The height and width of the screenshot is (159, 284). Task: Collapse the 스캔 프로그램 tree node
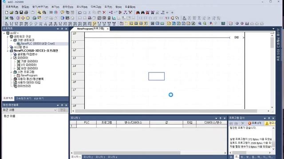11,72
